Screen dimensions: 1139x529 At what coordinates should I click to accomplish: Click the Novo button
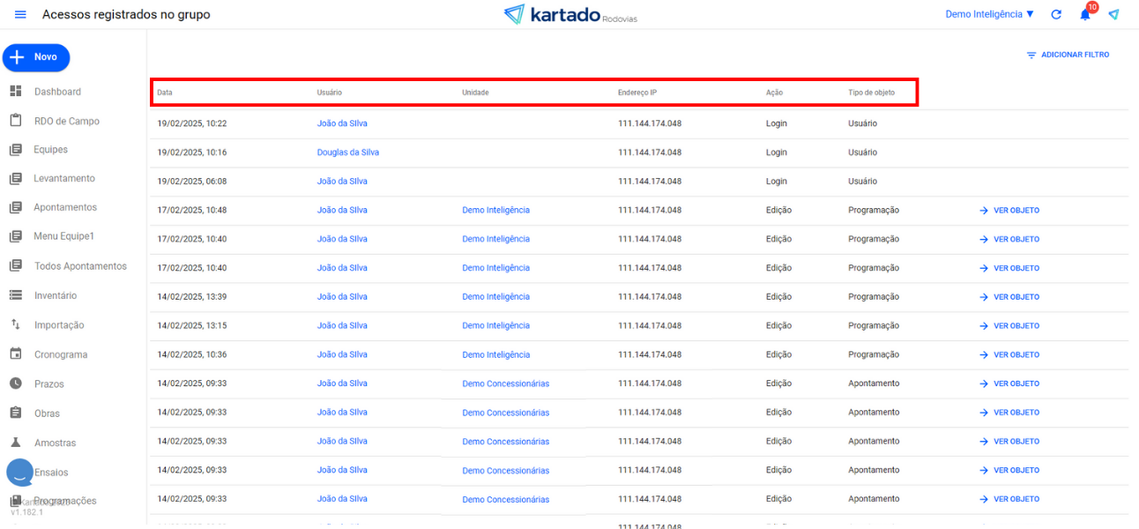pyautogui.click(x=36, y=57)
